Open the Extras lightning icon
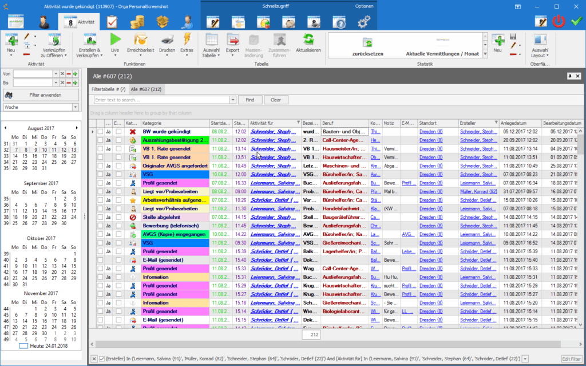The height and width of the screenshot is (366, 586). click(x=187, y=40)
